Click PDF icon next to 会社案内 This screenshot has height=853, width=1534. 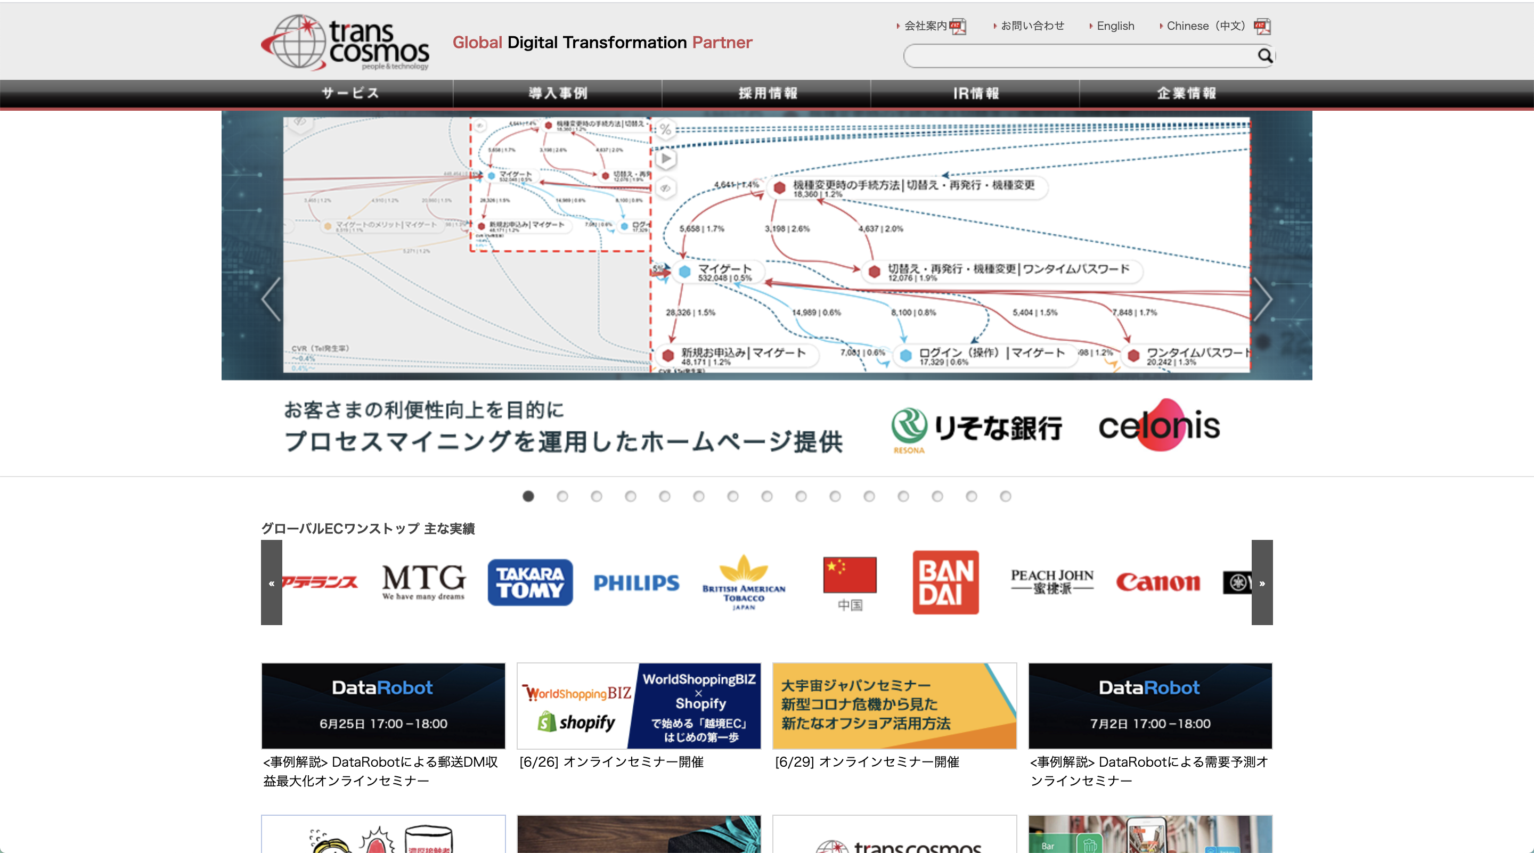(x=958, y=26)
